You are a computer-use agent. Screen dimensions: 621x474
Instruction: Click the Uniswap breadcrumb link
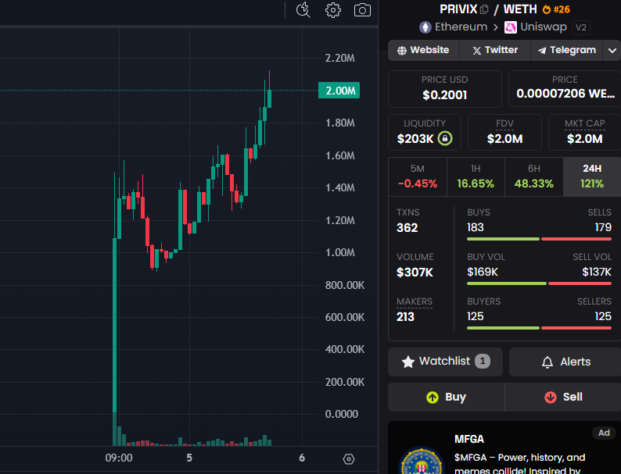click(544, 27)
